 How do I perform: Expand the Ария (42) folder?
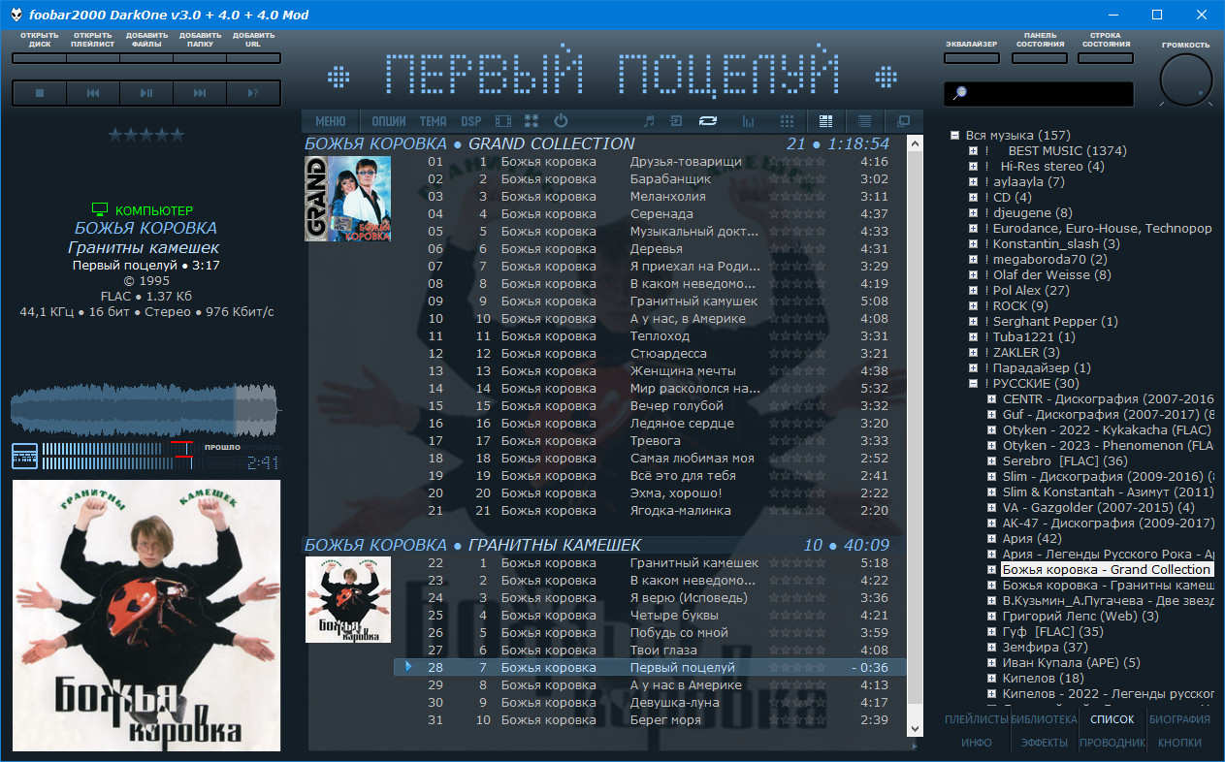click(x=991, y=539)
